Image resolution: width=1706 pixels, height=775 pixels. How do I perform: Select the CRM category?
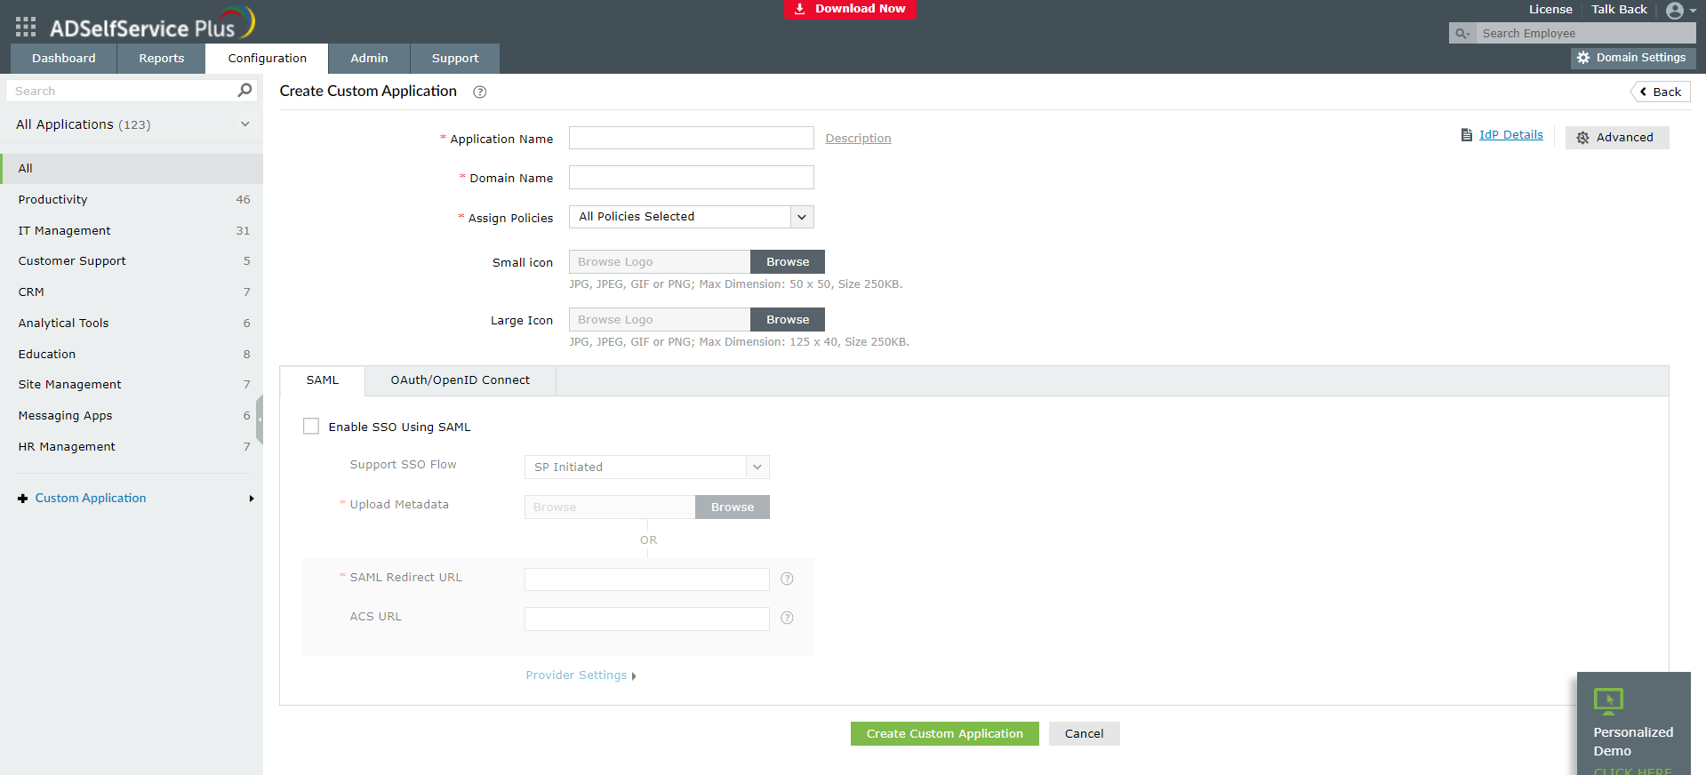click(x=132, y=292)
